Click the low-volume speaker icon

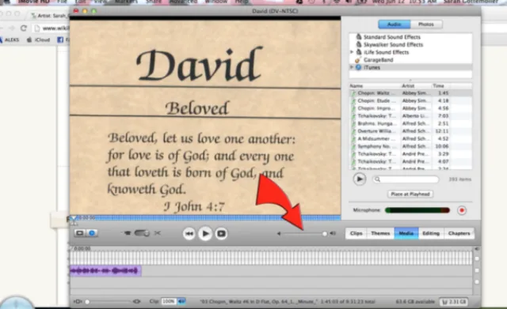coord(279,233)
